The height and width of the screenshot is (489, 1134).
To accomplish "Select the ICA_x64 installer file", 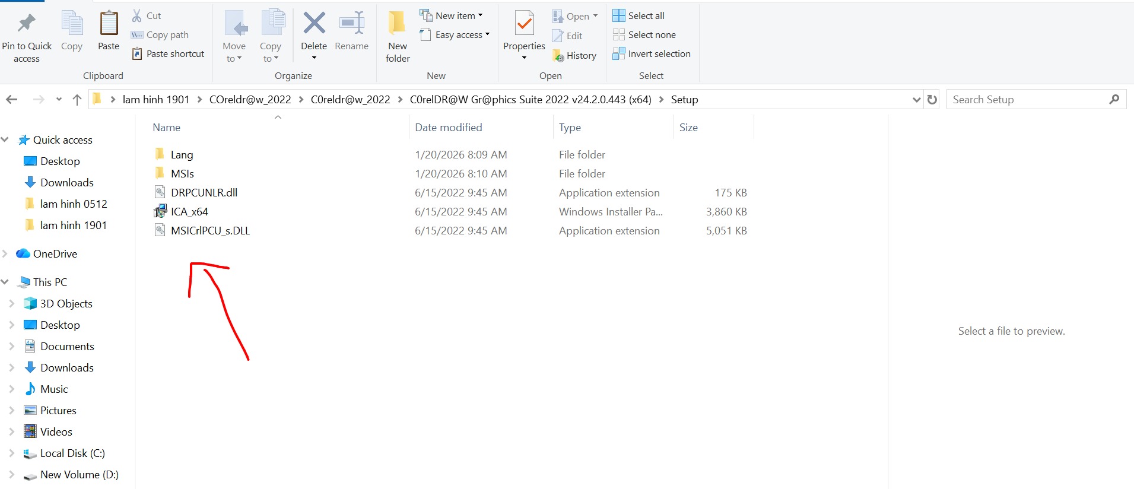I will (x=189, y=212).
